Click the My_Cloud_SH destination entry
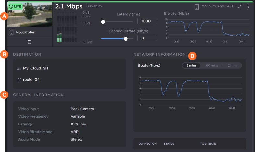 click(35, 69)
